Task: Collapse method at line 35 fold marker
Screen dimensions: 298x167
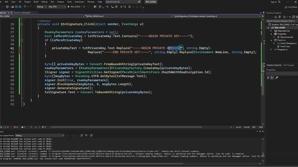Action: pos(22,24)
